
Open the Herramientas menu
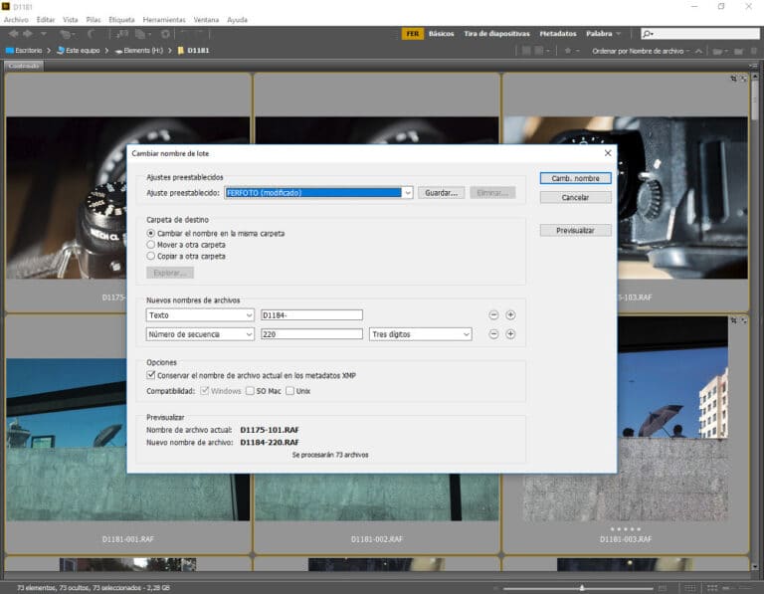coord(164,20)
